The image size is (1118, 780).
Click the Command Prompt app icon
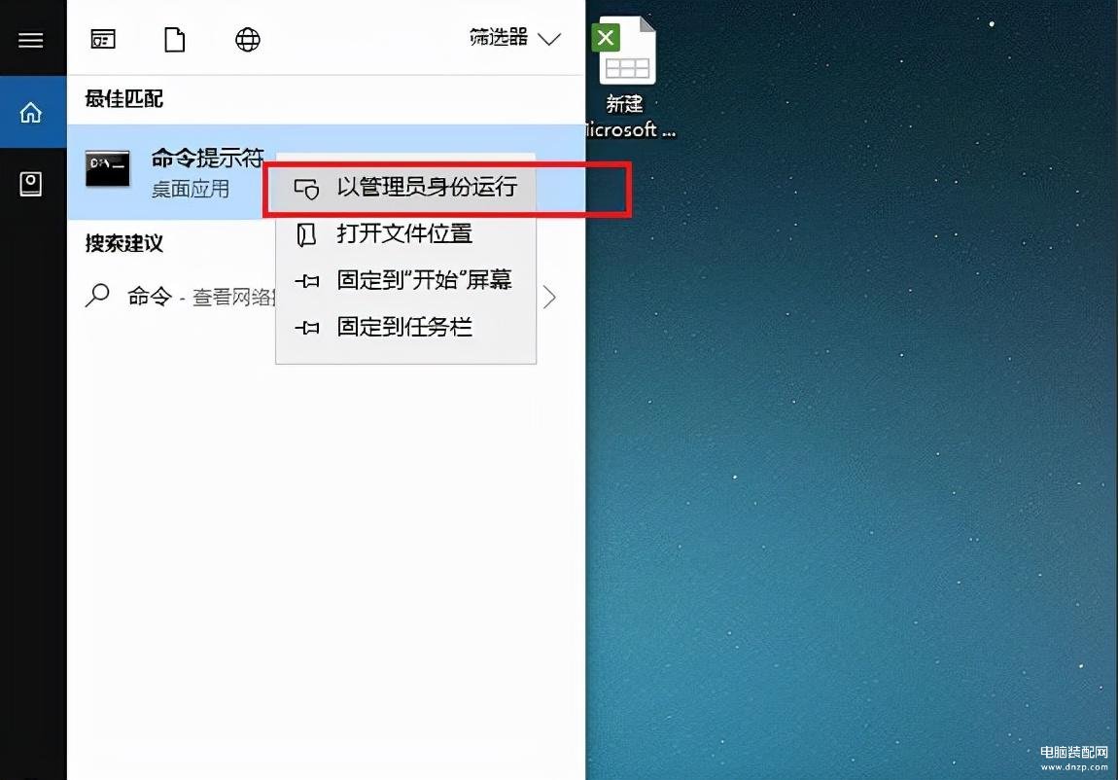[x=108, y=169]
